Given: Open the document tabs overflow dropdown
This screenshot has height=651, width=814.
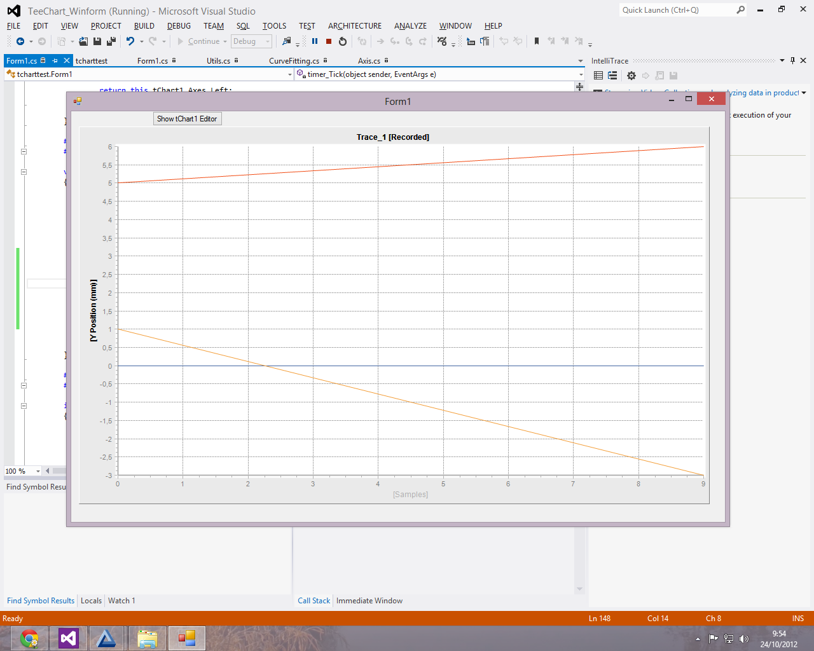Looking at the screenshot, I should pyautogui.click(x=580, y=61).
